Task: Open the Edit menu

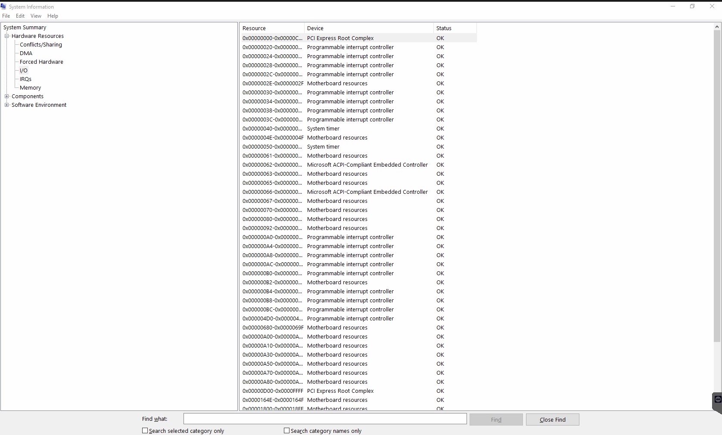Action: click(x=20, y=16)
